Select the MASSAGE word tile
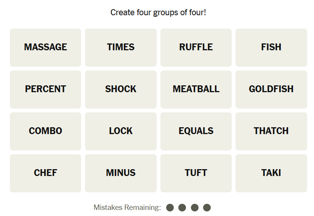The height and width of the screenshot is (216, 314). coord(45,47)
